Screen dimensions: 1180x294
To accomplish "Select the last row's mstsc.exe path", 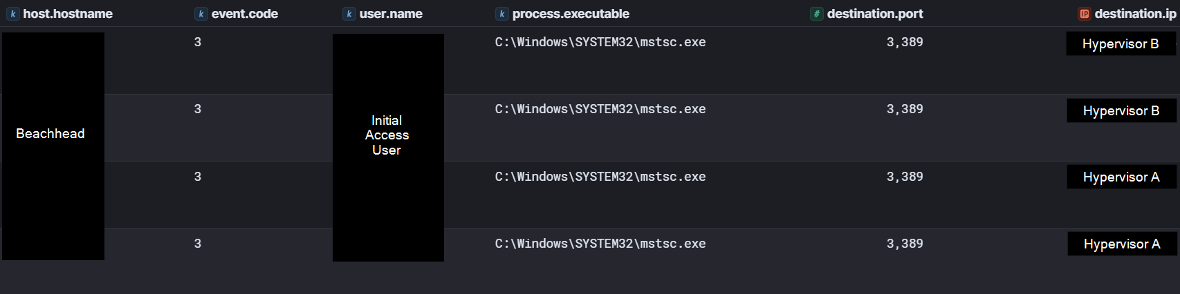I will (x=600, y=244).
